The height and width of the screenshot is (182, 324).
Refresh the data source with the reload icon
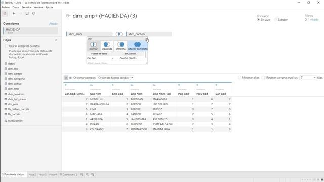(x=34, y=14)
